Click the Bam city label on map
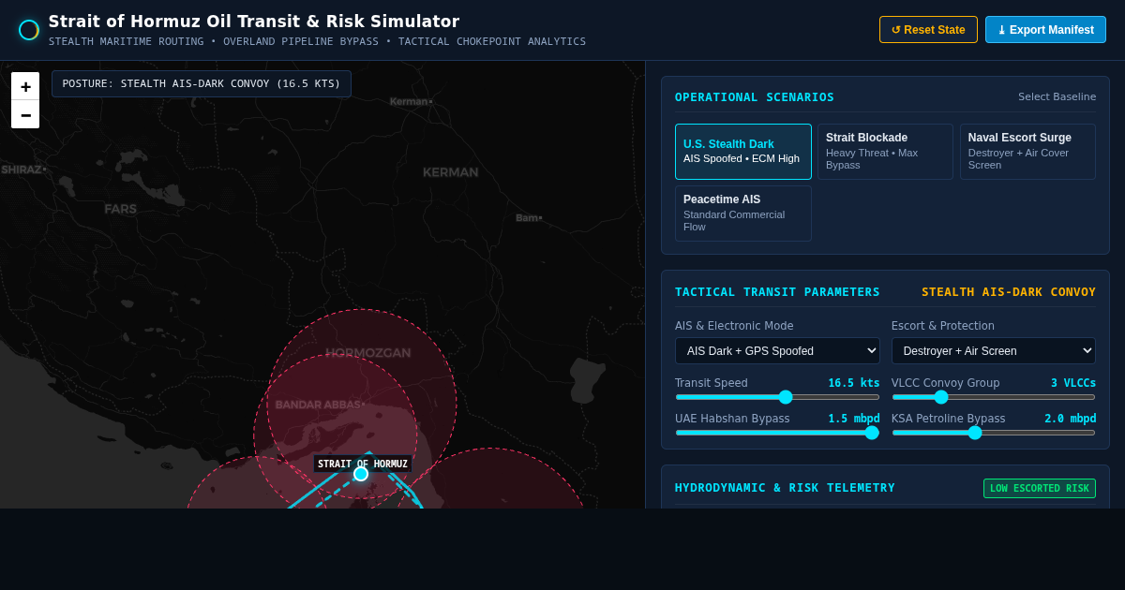 coord(529,218)
